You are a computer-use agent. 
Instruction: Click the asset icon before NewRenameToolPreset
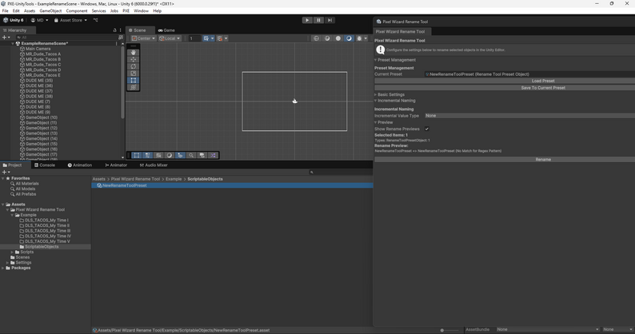(99, 185)
